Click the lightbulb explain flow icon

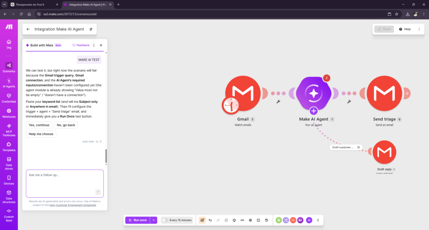coord(234,220)
